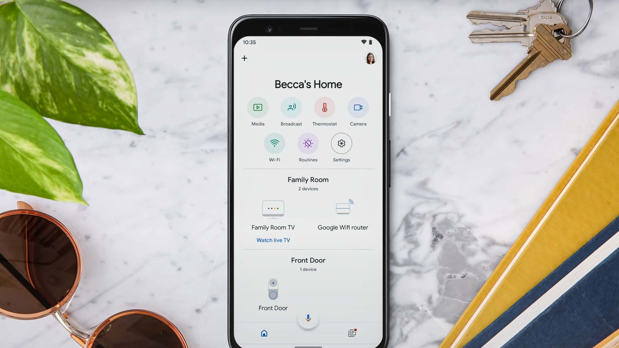Switch to Home tab
619x348 pixels.
coord(264,332)
